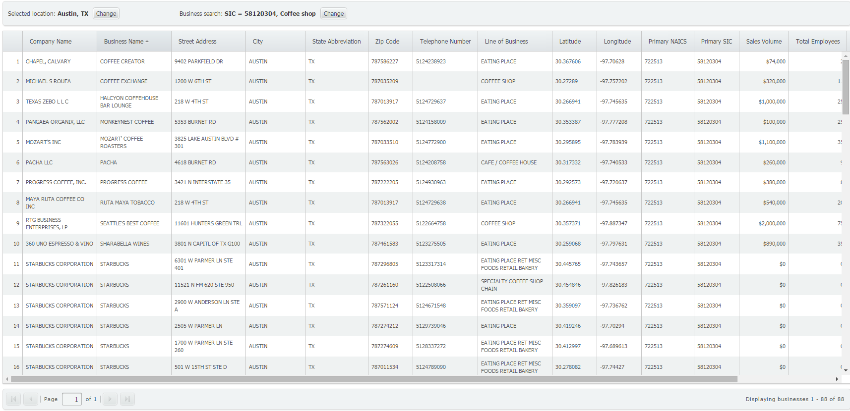Click the Zip Code column header
This screenshot has height=411, width=850.
pos(387,42)
